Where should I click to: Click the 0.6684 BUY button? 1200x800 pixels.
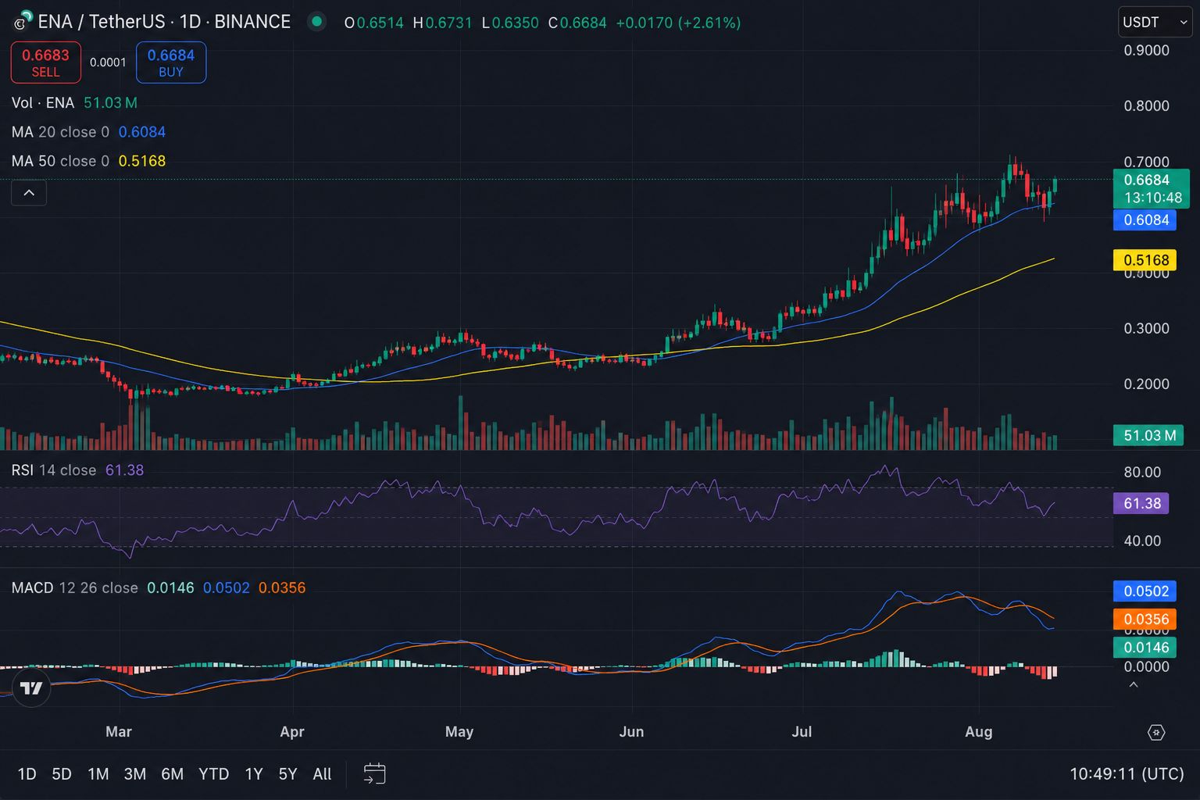[171, 62]
